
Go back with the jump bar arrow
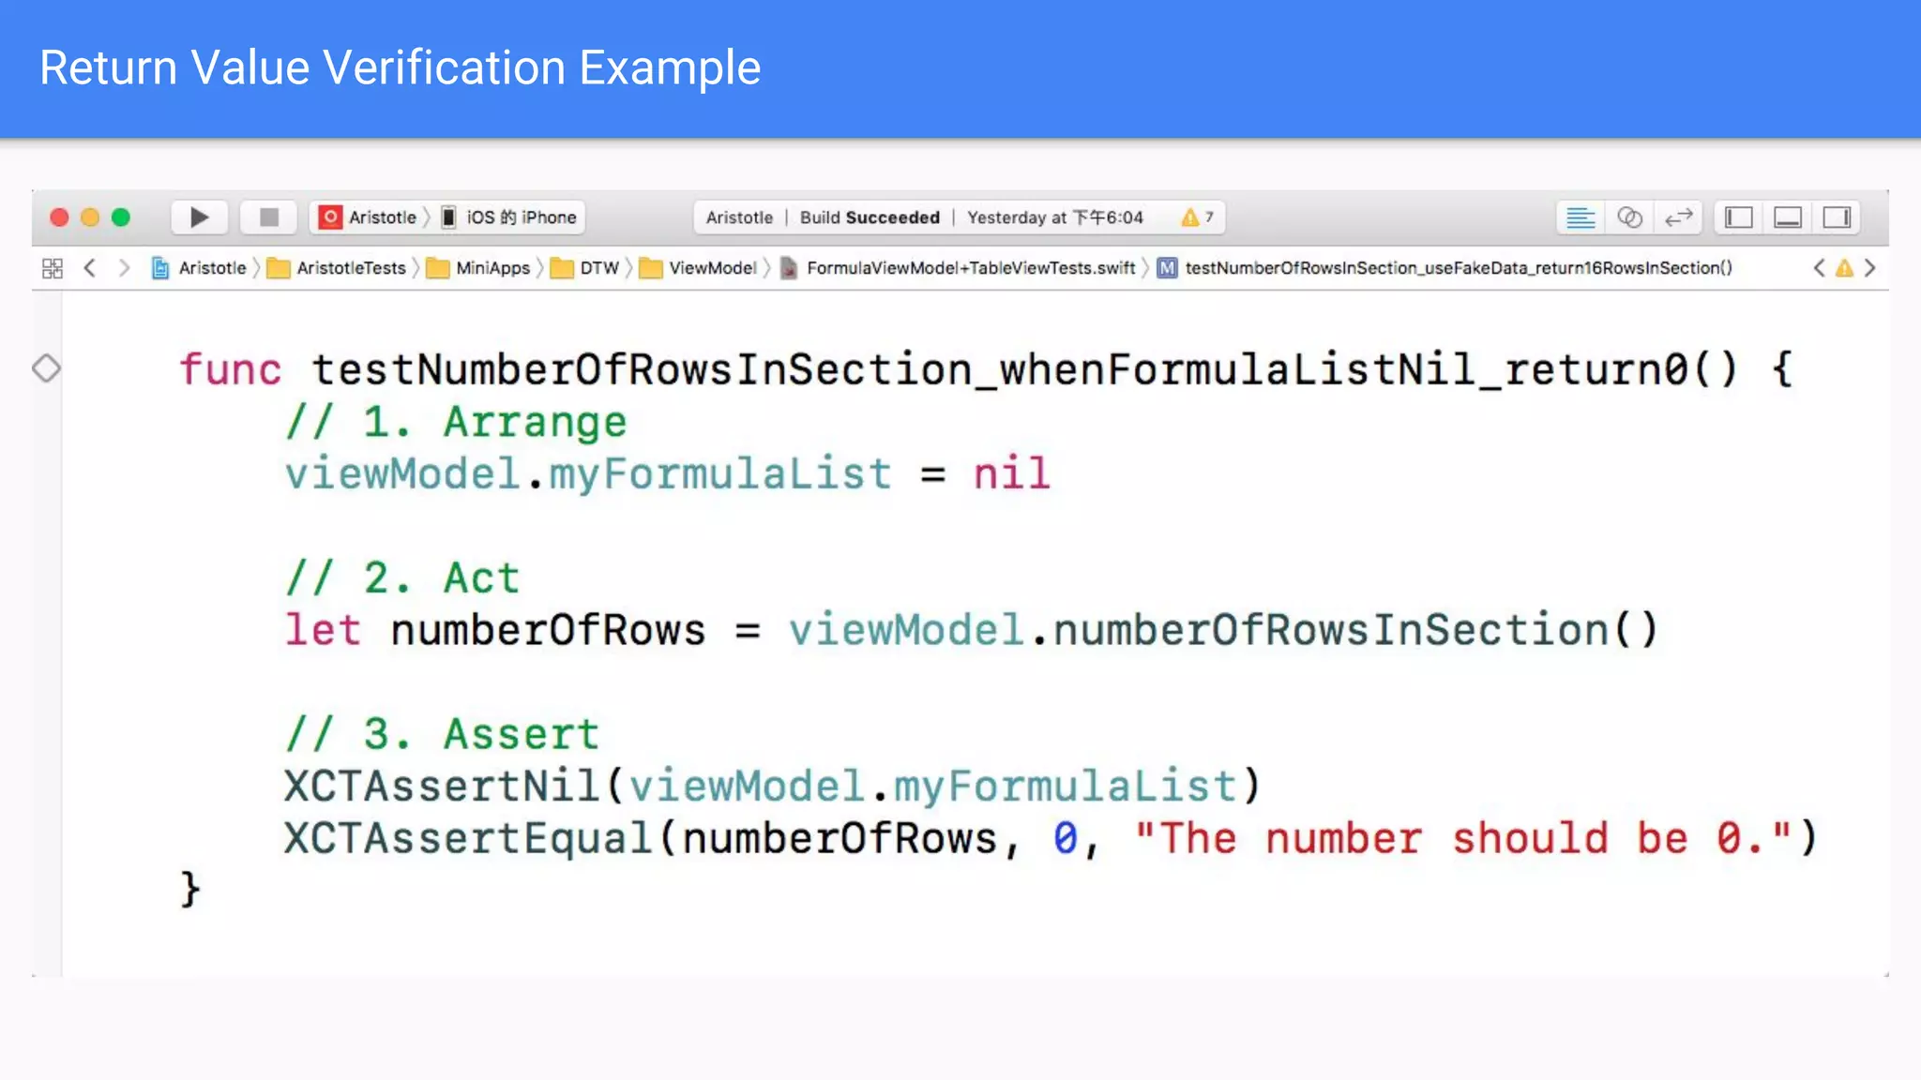tap(90, 268)
